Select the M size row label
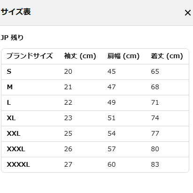The width and height of the screenshot is (193, 193). pos(10,87)
